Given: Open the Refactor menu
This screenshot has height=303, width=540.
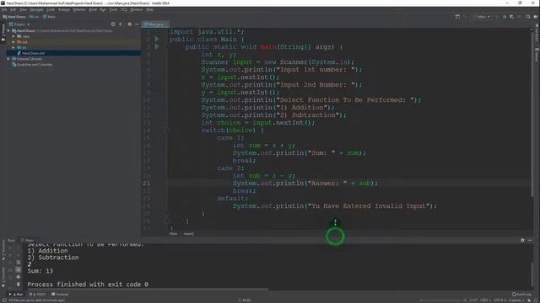Looking at the screenshot, I should (78, 9).
